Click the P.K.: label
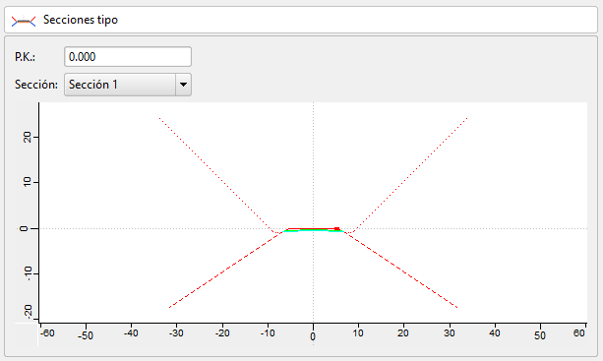The width and height of the screenshot is (603, 361). (x=25, y=57)
